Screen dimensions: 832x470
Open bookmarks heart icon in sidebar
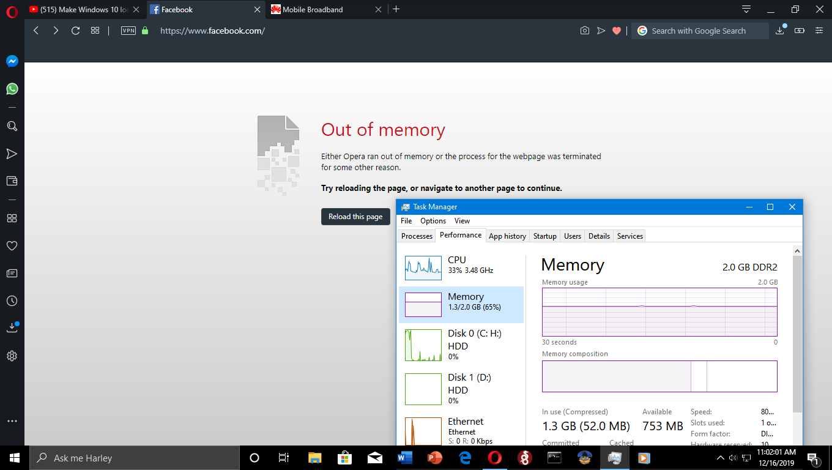12,246
